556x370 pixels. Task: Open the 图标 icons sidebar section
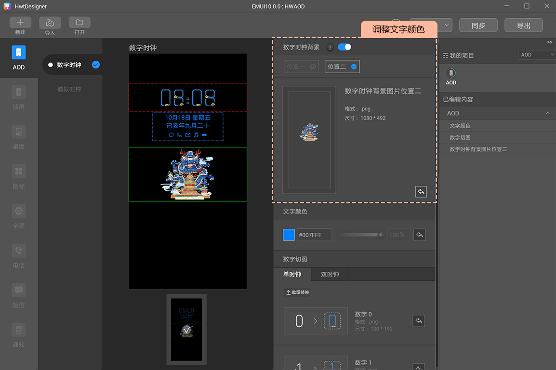tap(19, 177)
